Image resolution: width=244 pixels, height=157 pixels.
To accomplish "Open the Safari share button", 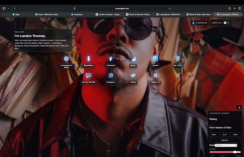I will pyautogui.click(x=229, y=9).
